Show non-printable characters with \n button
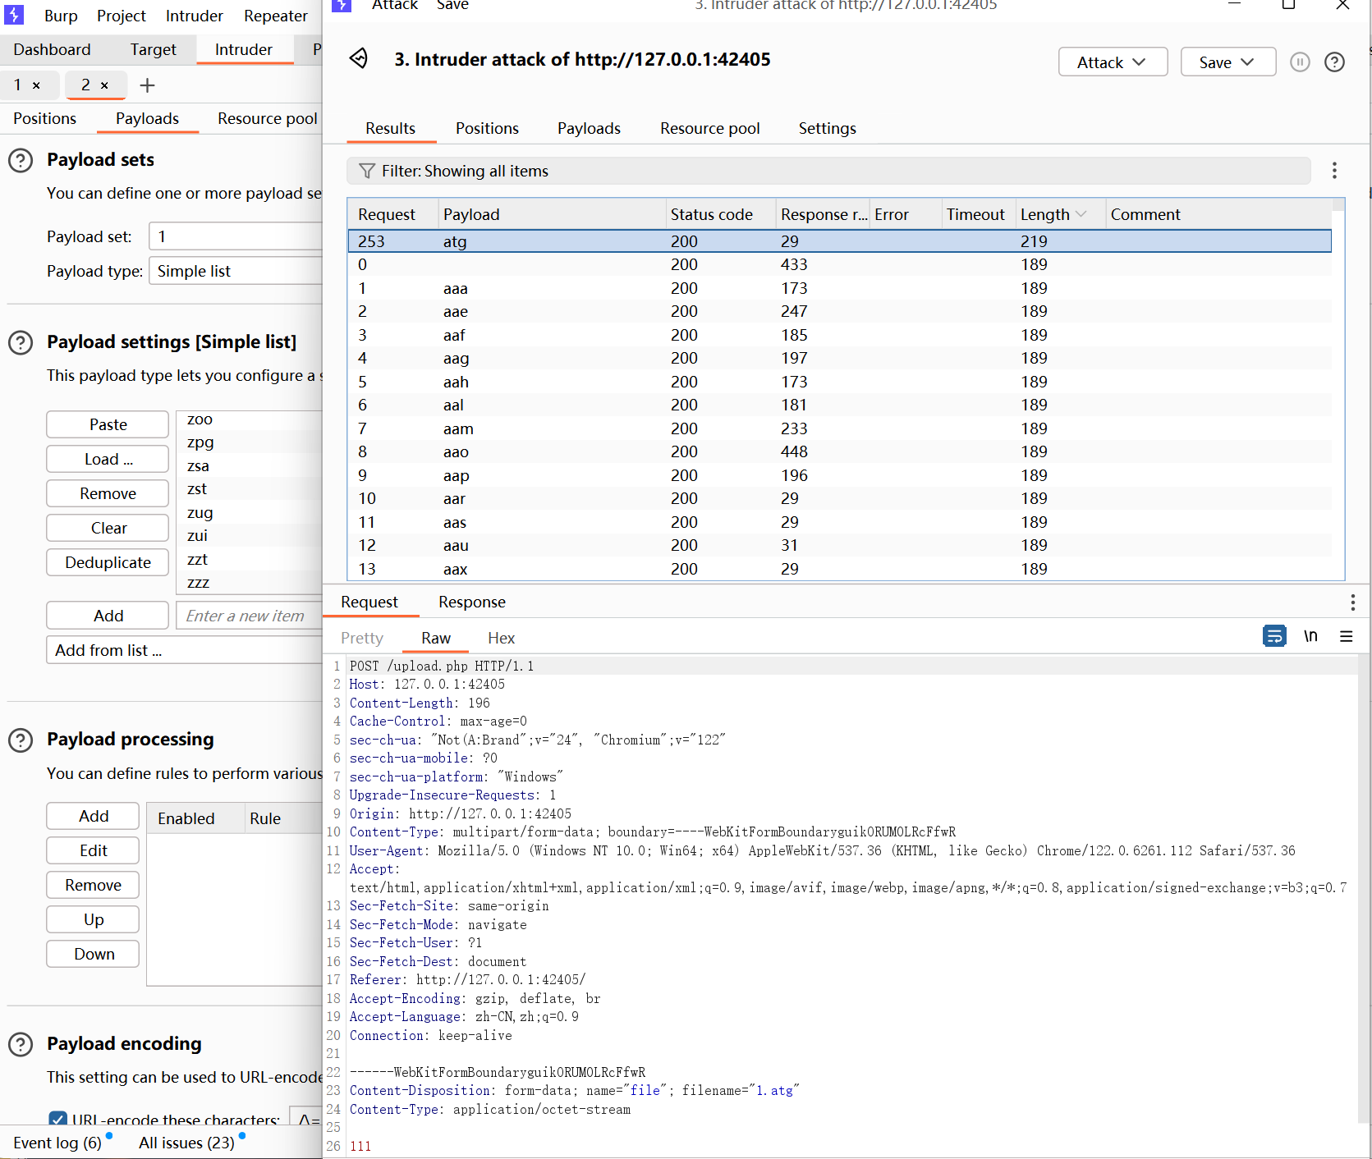This screenshot has height=1159, width=1372. coord(1311,636)
